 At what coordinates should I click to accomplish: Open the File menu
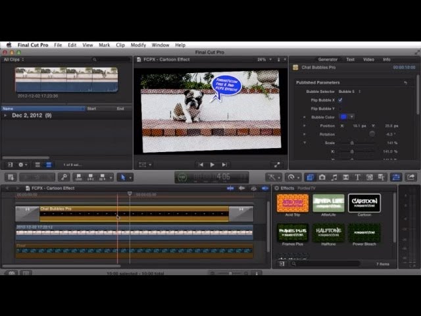point(58,45)
